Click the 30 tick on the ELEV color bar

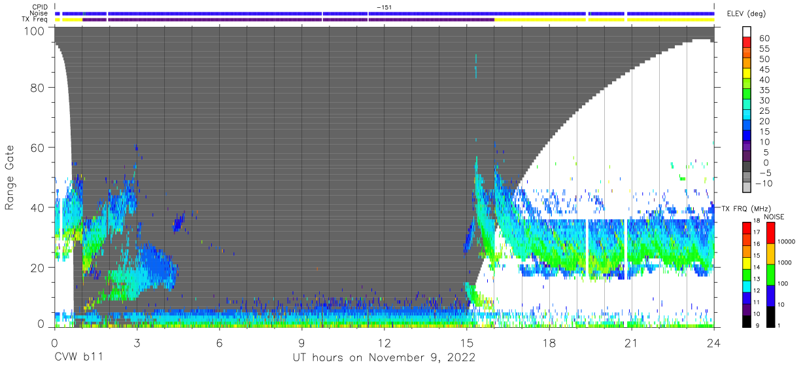[764, 100]
